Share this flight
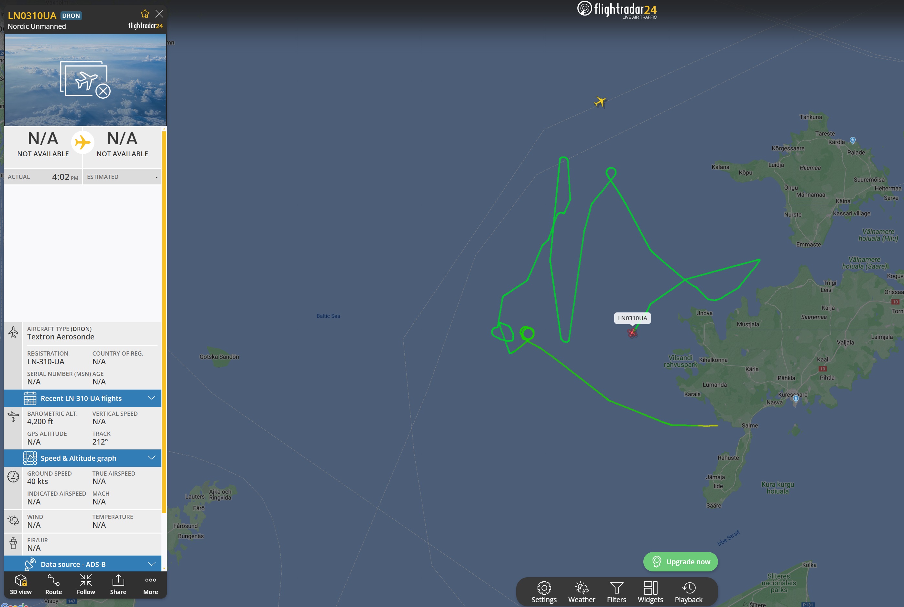This screenshot has height=607, width=904. (x=118, y=585)
